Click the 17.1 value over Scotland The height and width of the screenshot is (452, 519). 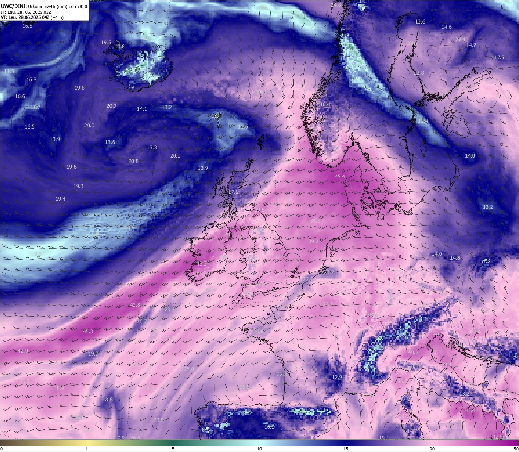coord(233,192)
